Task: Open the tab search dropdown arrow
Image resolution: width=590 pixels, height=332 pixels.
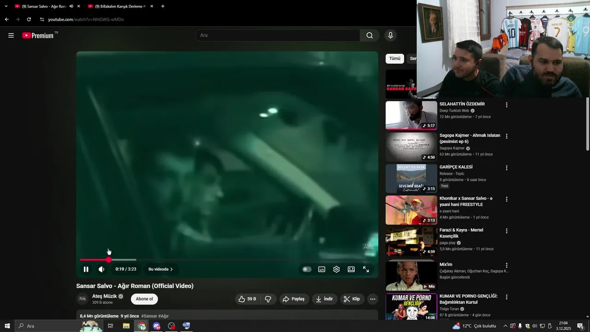Action: point(6,6)
